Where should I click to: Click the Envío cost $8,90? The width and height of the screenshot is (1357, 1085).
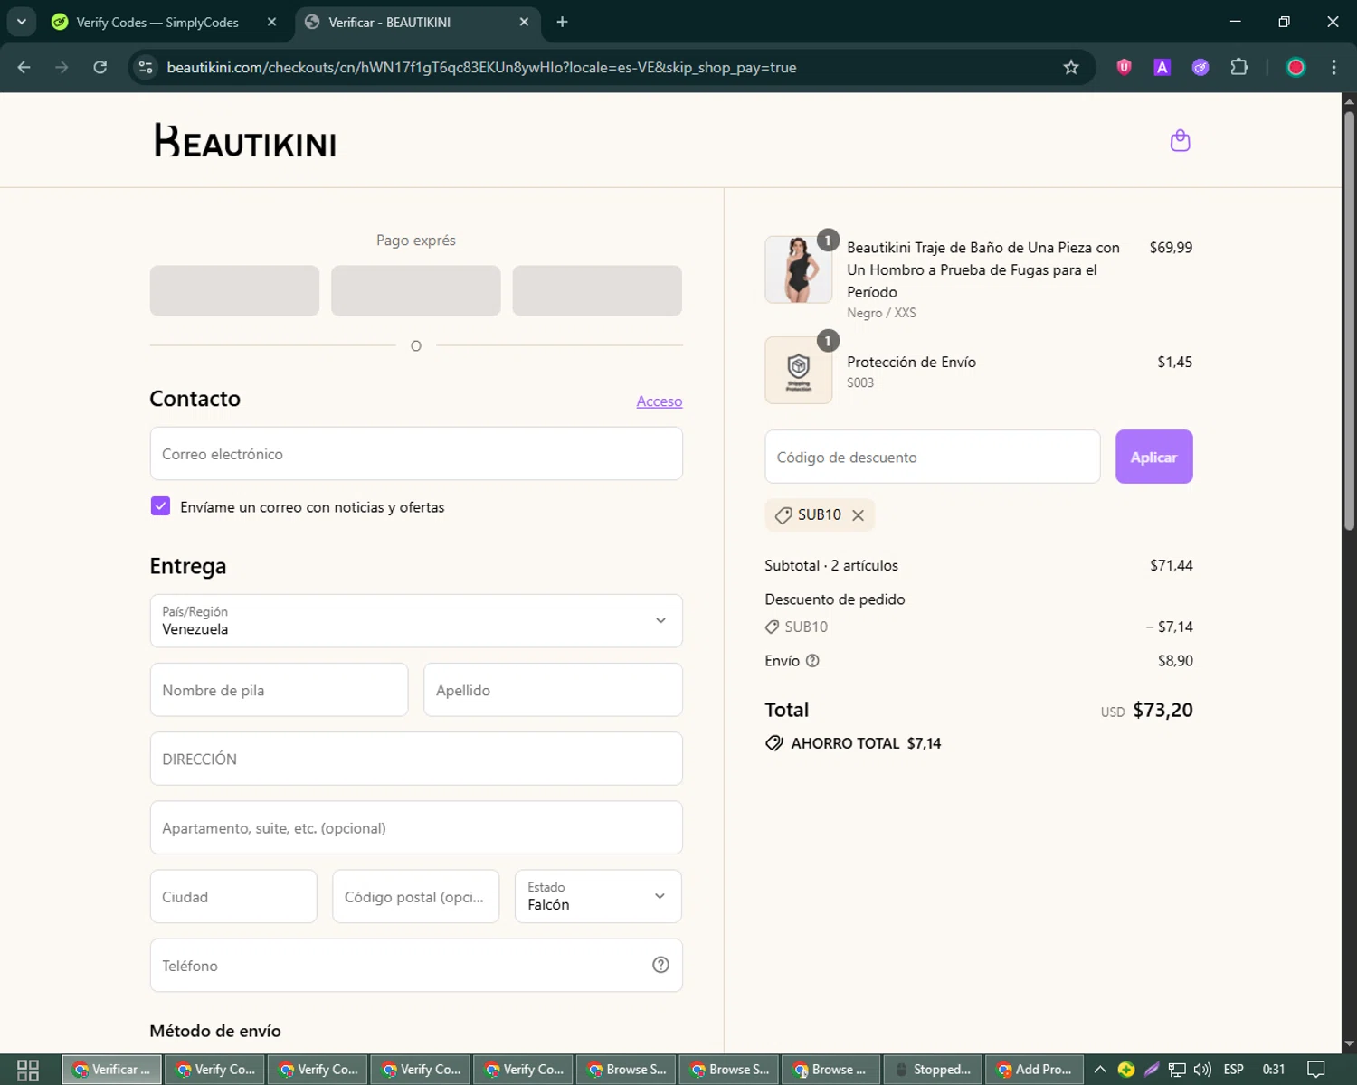1175,661
